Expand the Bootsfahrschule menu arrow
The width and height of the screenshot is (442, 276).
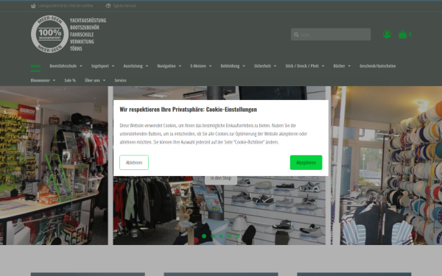[x=81, y=66]
